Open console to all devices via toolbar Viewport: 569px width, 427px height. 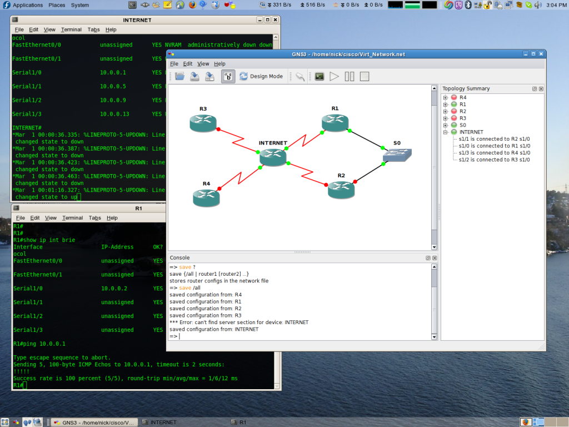(320, 76)
